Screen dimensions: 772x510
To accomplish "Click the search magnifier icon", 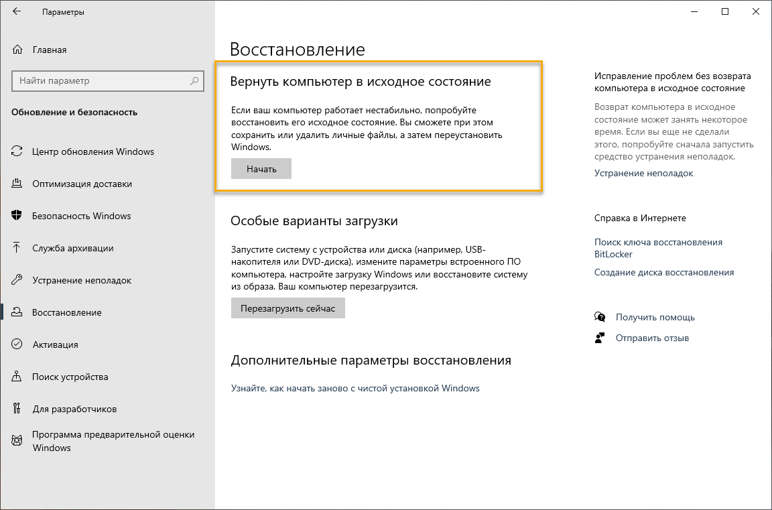I will (194, 81).
